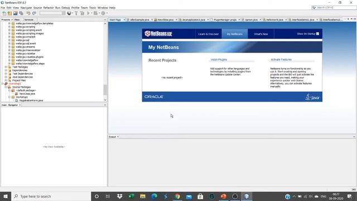Close the Output tab

click(118, 137)
